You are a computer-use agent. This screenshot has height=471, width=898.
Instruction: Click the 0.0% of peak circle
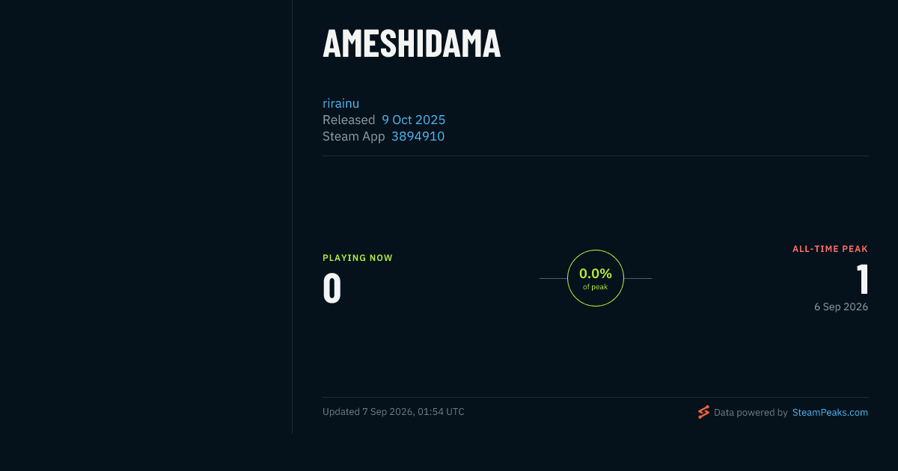pyautogui.click(x=596, y=278)
